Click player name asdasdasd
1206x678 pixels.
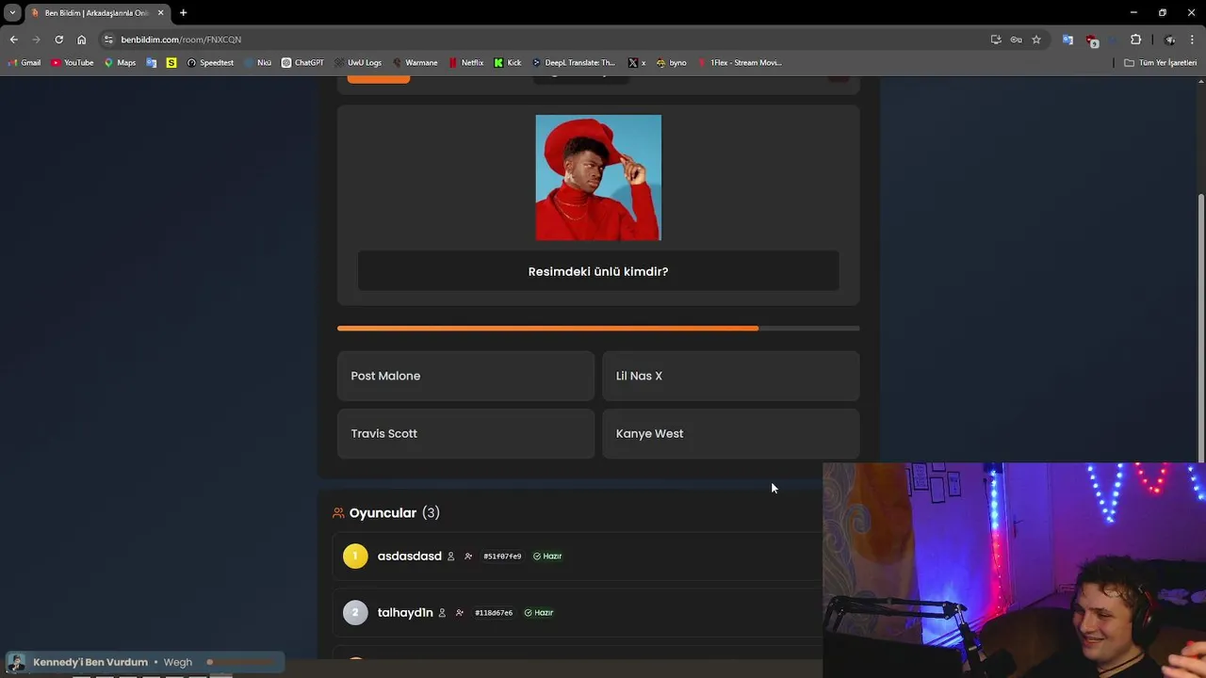pos(410,557)
